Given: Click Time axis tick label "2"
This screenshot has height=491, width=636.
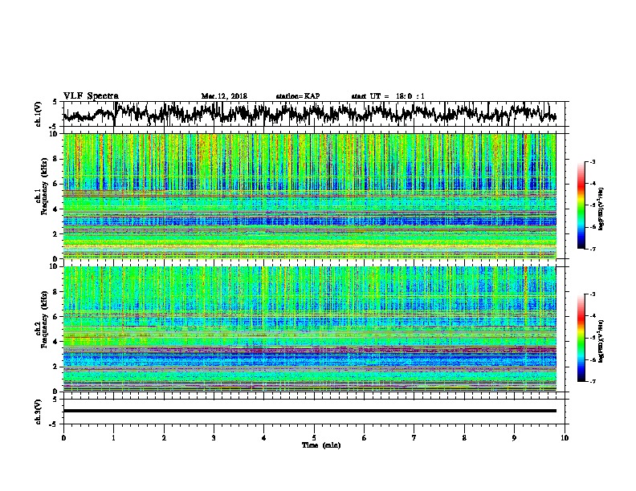Looking at the screenshot, I should (x=164, y=438).
